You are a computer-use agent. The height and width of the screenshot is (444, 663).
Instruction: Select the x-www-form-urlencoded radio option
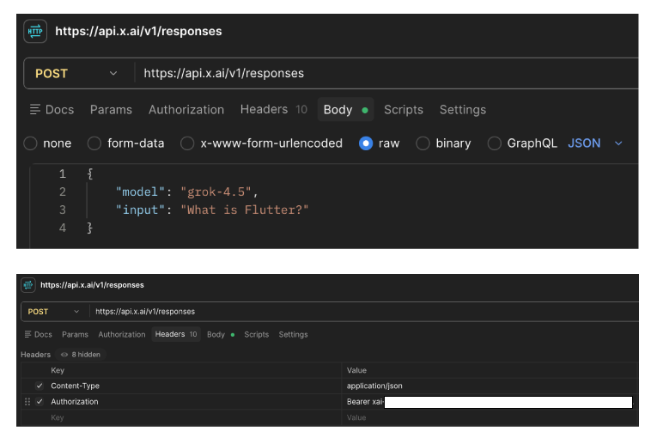click(x=187, y=143)
